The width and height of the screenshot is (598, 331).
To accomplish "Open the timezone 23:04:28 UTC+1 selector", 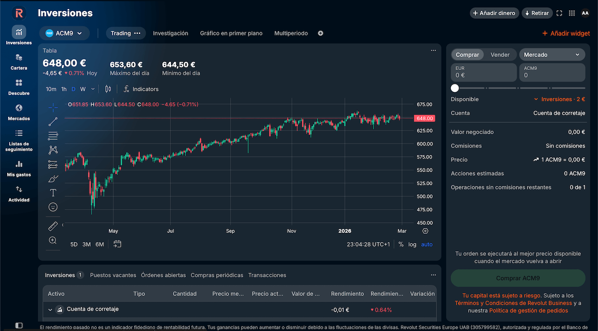I will coord(368,244).
